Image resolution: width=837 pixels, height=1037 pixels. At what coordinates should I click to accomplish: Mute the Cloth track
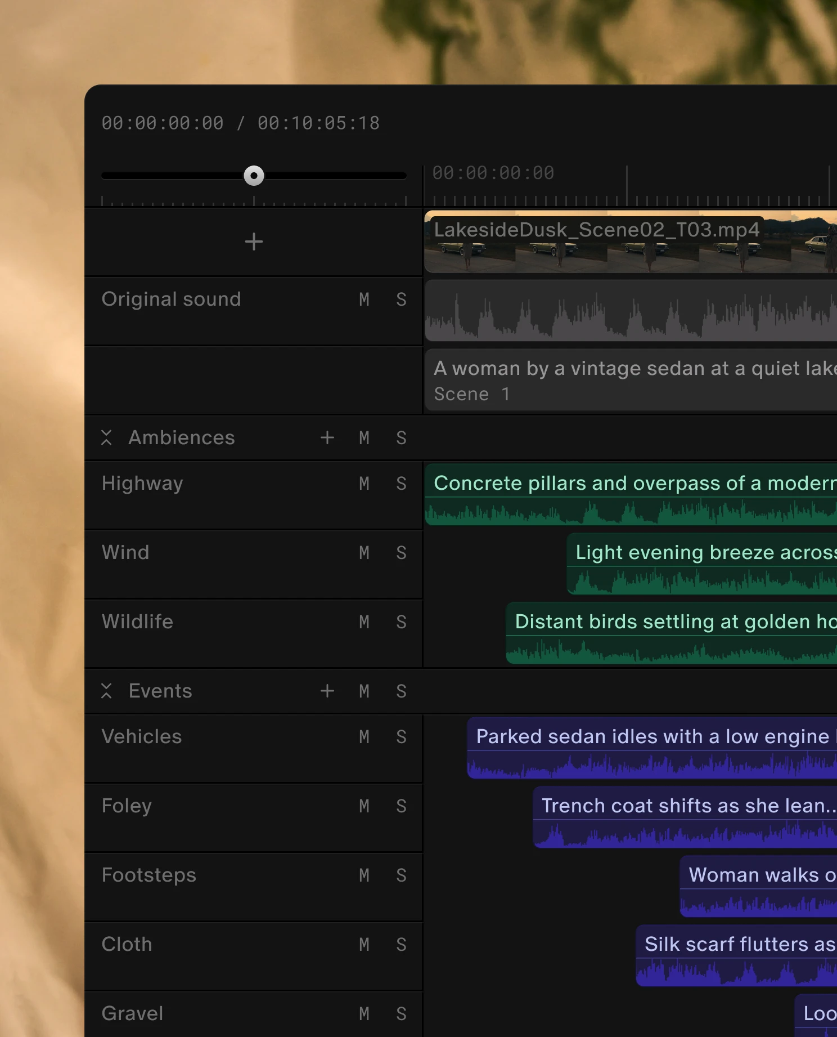pos(364,945)
